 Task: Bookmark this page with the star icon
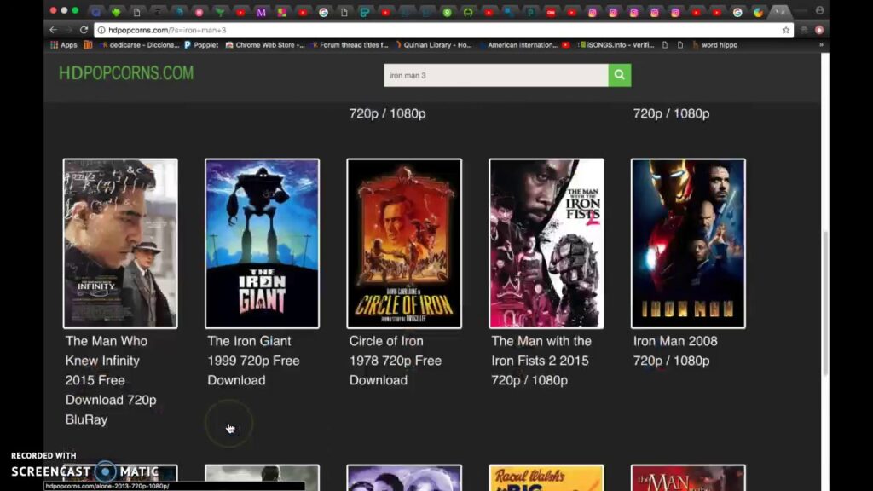tap(785, 30)
